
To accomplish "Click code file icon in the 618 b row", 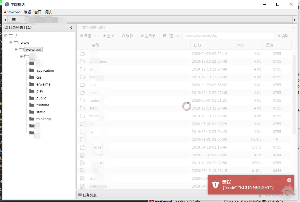I will (x=82, y=171).
